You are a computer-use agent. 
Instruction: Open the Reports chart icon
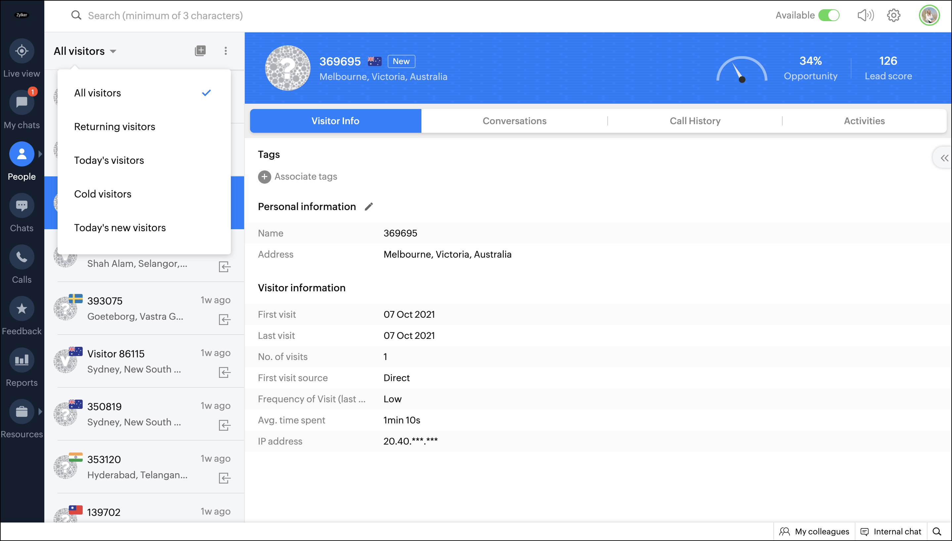[22, 360]
